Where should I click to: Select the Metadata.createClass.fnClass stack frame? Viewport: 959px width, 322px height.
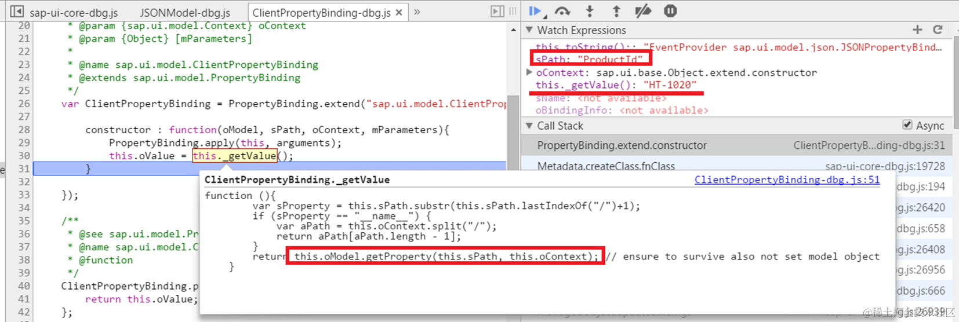tap(736, 166)
